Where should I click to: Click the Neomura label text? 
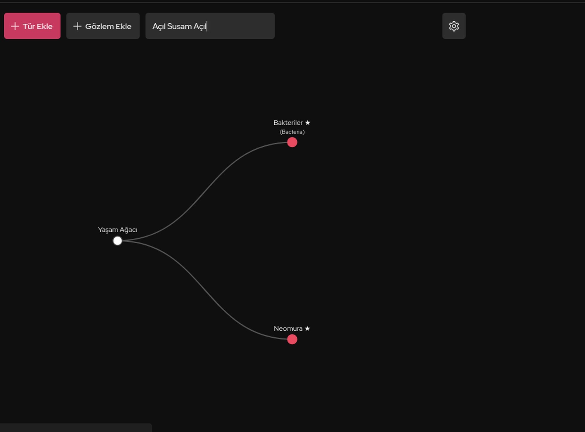pos(288,329)
